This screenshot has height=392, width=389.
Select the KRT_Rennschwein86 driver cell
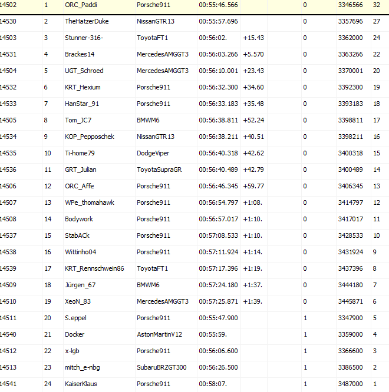[x=94, y=268]
